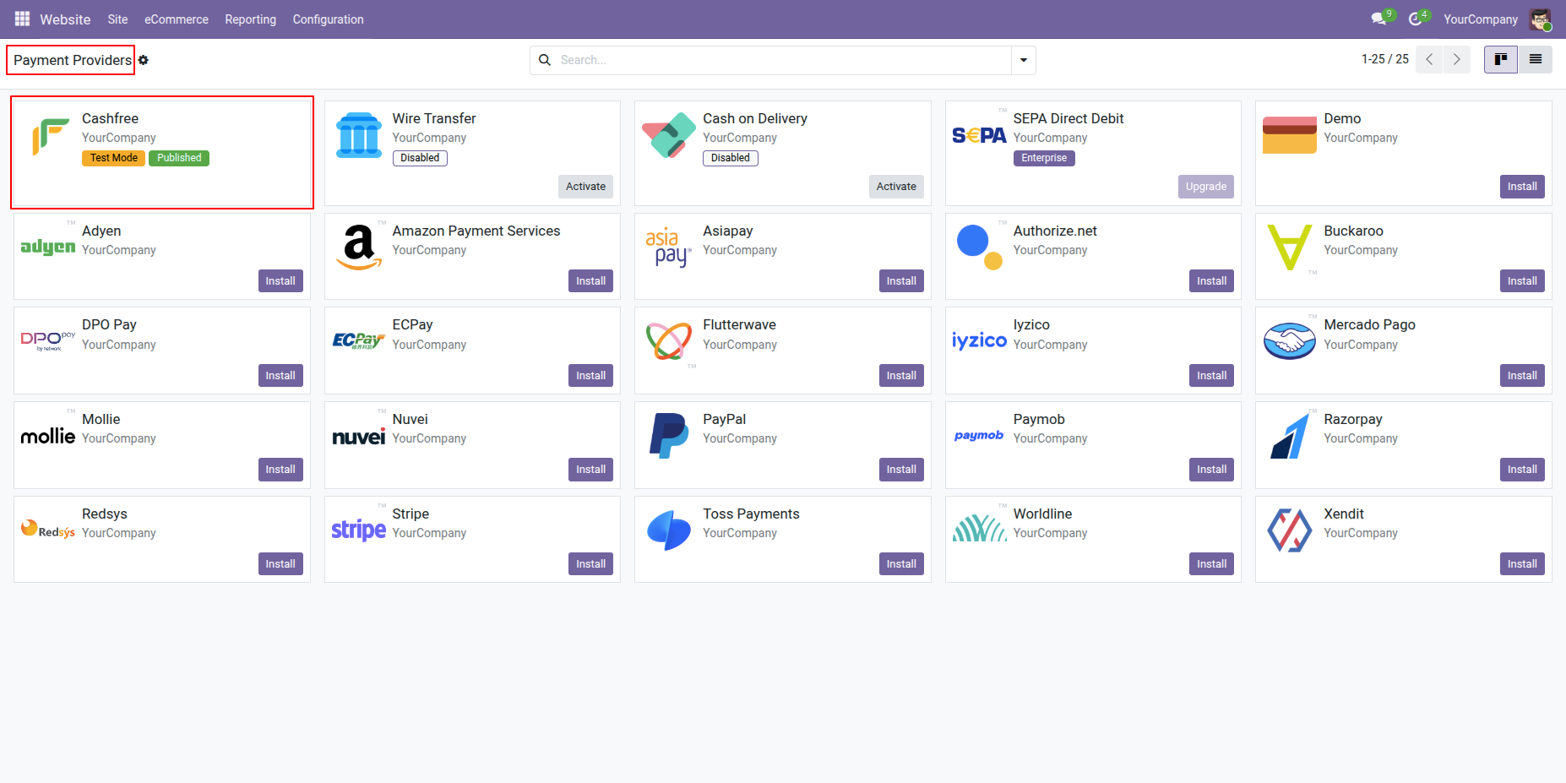
Task: Activate Cash on Delivery provider
Action: click(896, 187)
